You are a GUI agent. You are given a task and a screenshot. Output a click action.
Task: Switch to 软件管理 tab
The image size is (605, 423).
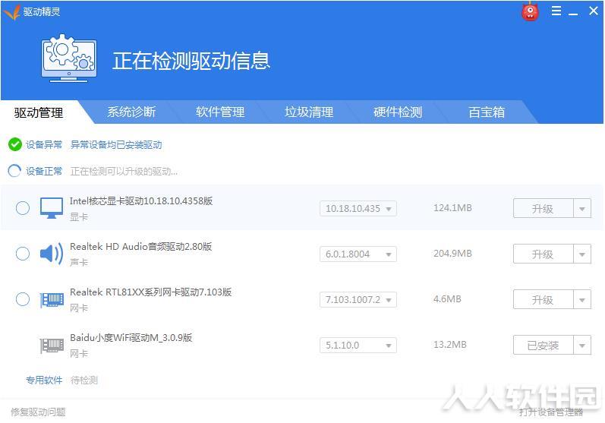[220, 112]
